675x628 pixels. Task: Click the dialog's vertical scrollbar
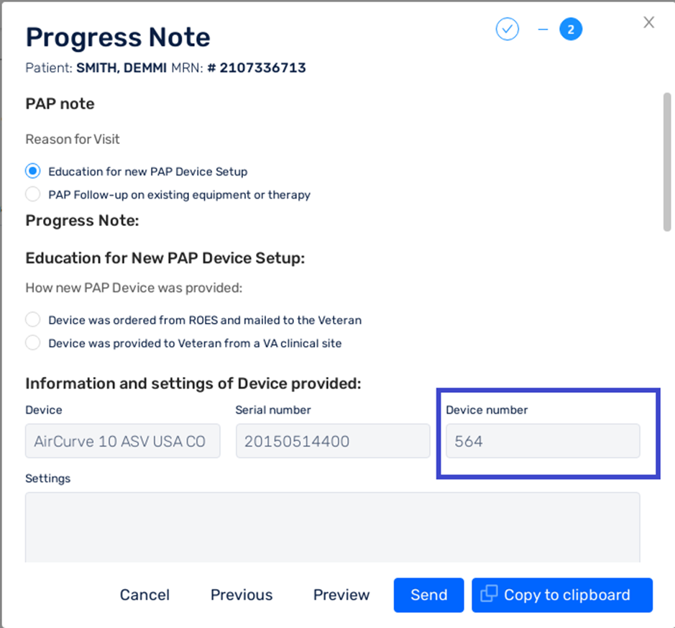(667, 162)
